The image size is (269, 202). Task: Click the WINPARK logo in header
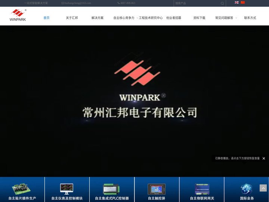[x=18, y=15]
